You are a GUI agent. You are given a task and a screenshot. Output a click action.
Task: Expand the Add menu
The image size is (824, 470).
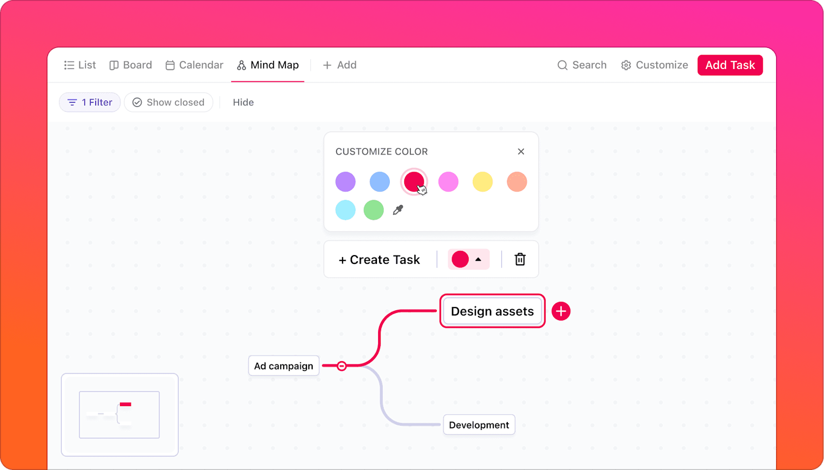click(339, 65)
